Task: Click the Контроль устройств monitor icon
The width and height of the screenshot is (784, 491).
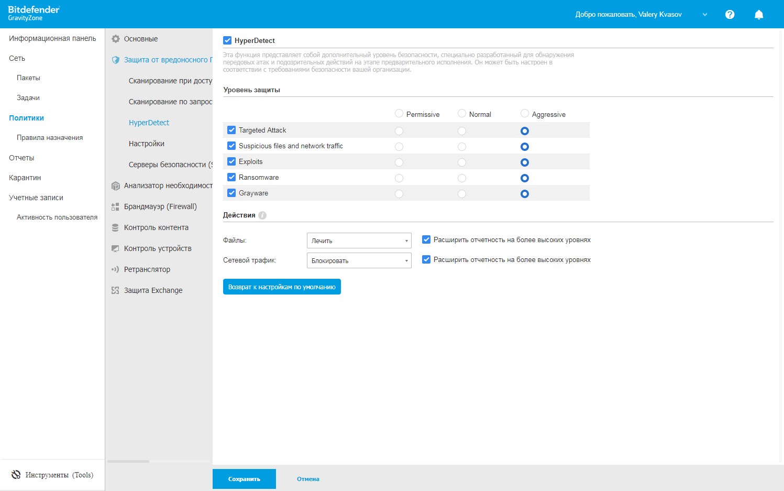Action: click(x=116, y=249)
